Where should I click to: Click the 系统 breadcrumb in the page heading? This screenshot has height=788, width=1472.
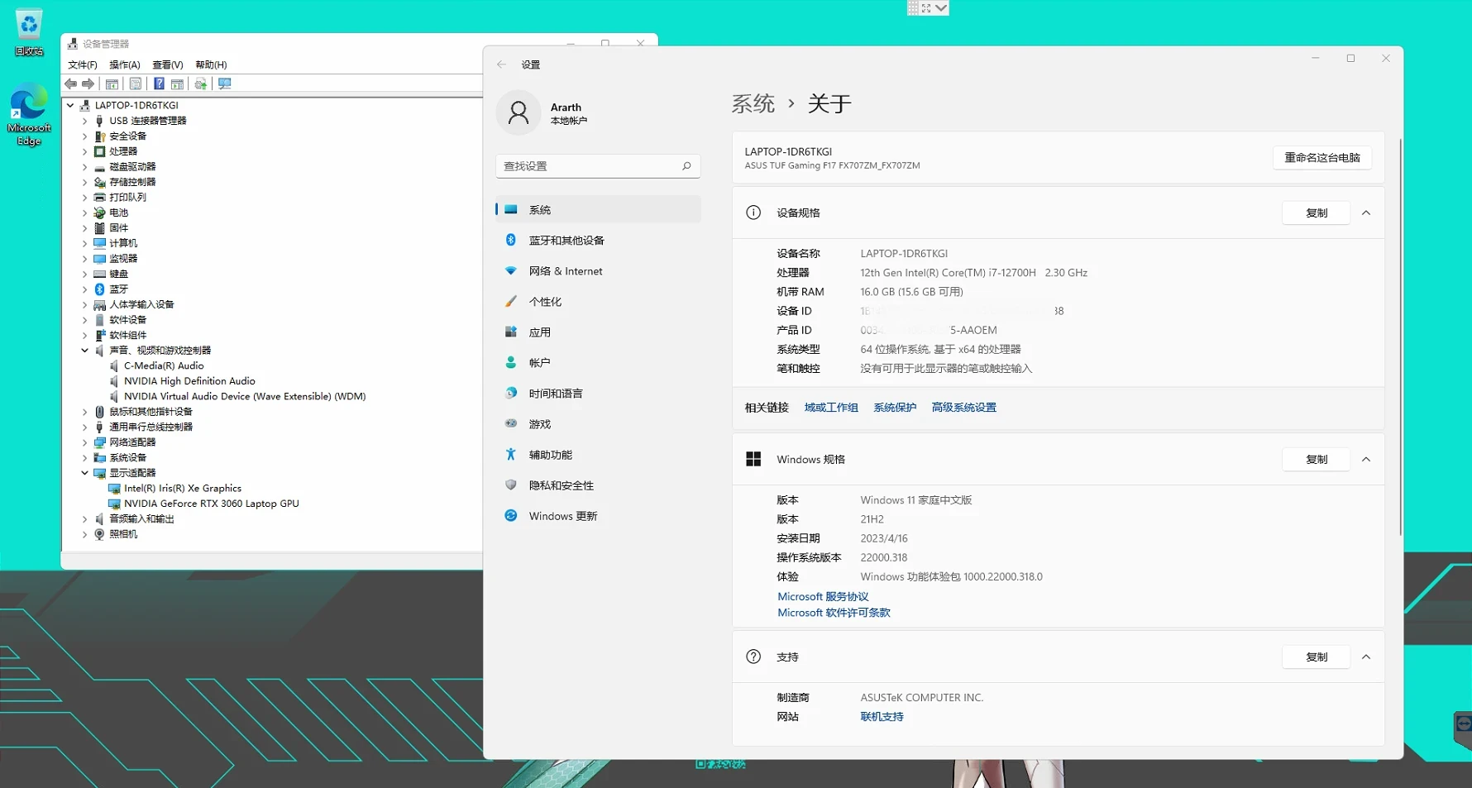(x=753, y=103)
